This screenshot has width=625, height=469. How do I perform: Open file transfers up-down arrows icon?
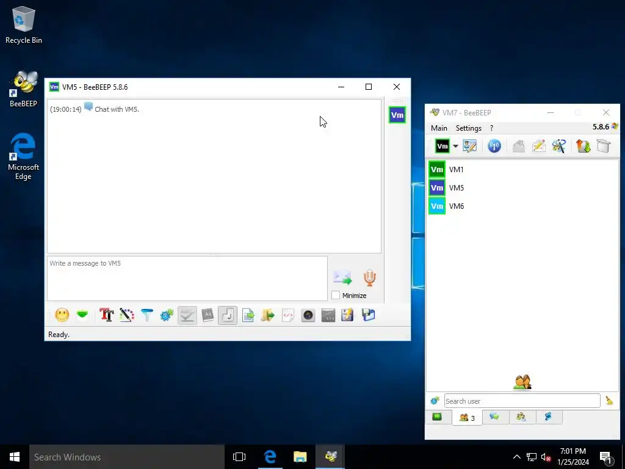(583, 146)
